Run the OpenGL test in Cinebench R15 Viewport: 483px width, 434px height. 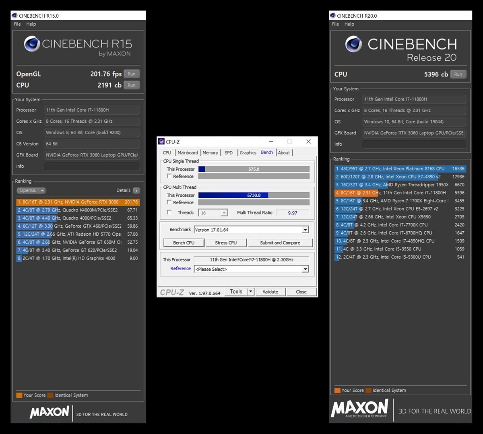point(132,74)
